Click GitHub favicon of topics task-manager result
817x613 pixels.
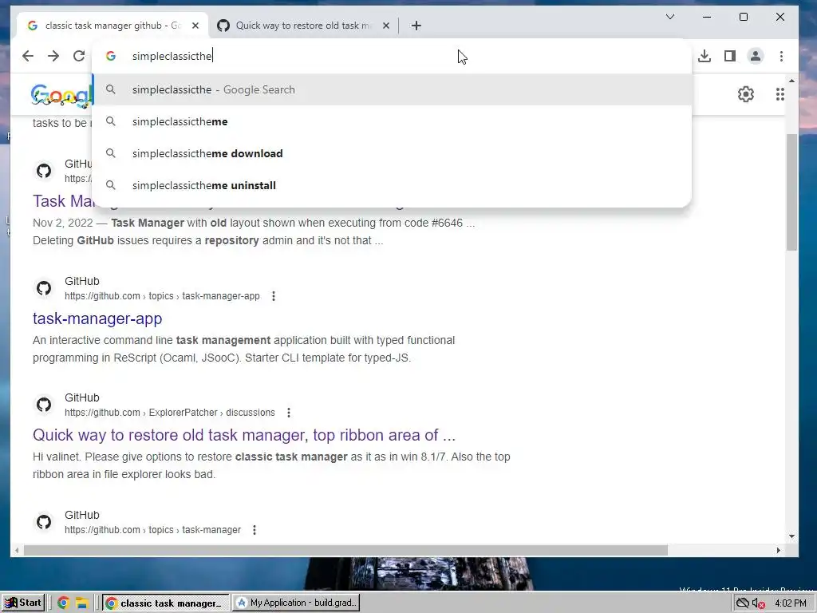pos(44,522)
